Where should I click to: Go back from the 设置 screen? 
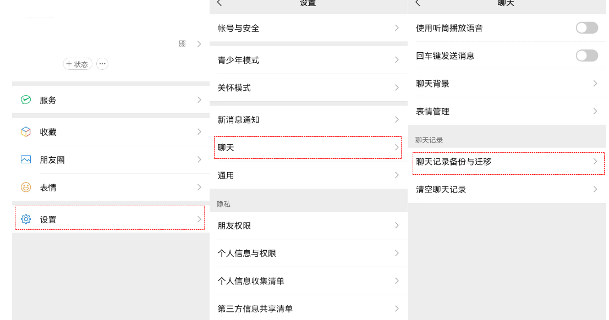220,3
